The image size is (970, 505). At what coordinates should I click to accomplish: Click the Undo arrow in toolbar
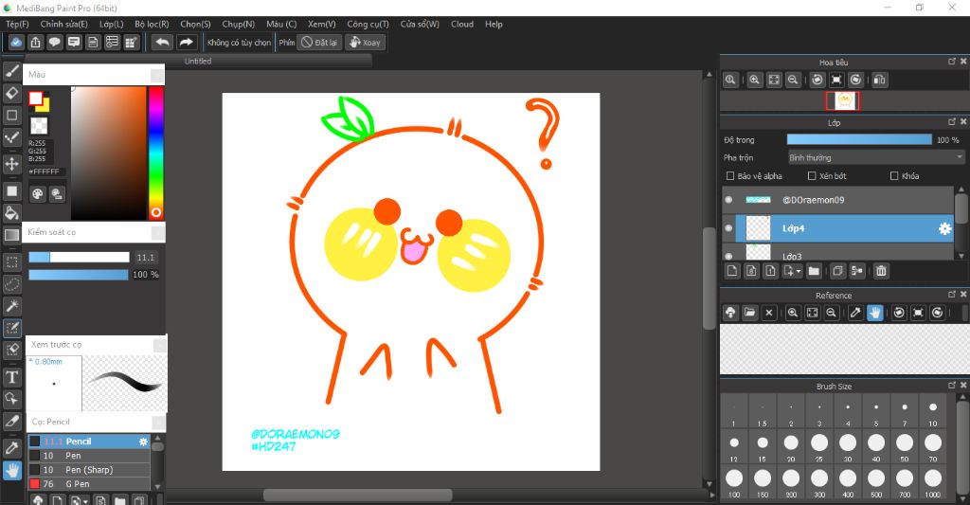163,43
